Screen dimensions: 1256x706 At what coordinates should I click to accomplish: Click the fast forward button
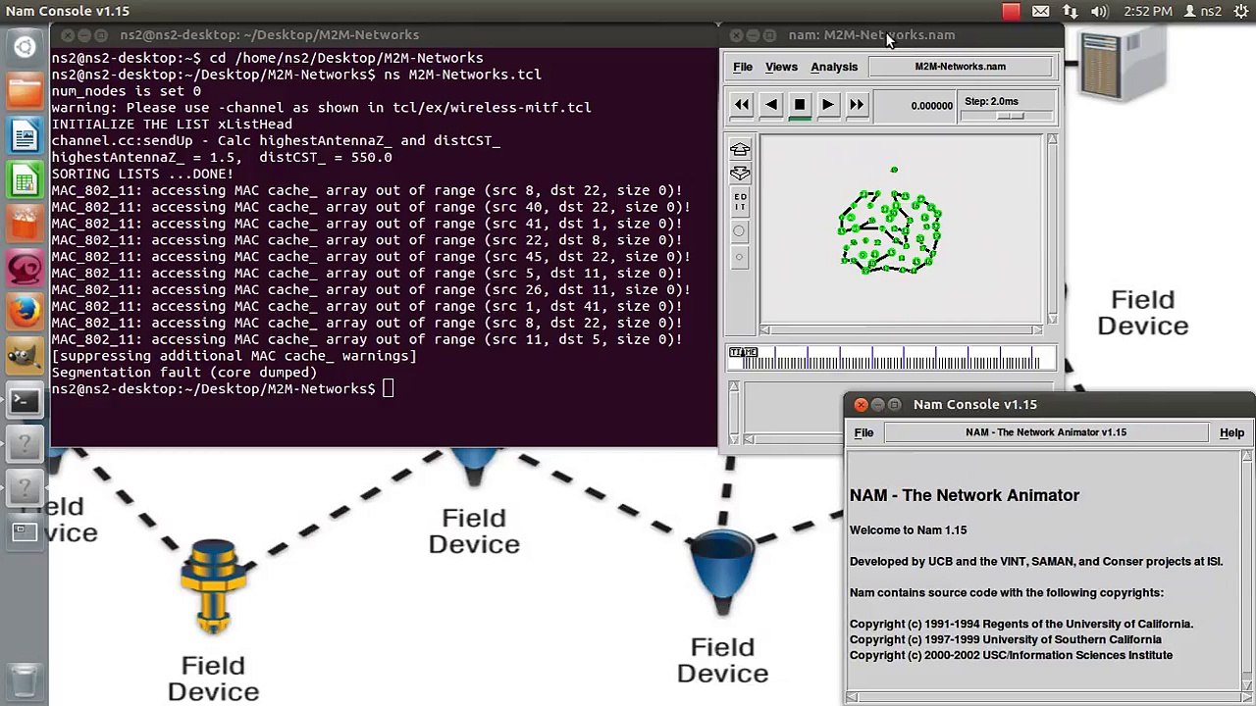tap(856, 105)
